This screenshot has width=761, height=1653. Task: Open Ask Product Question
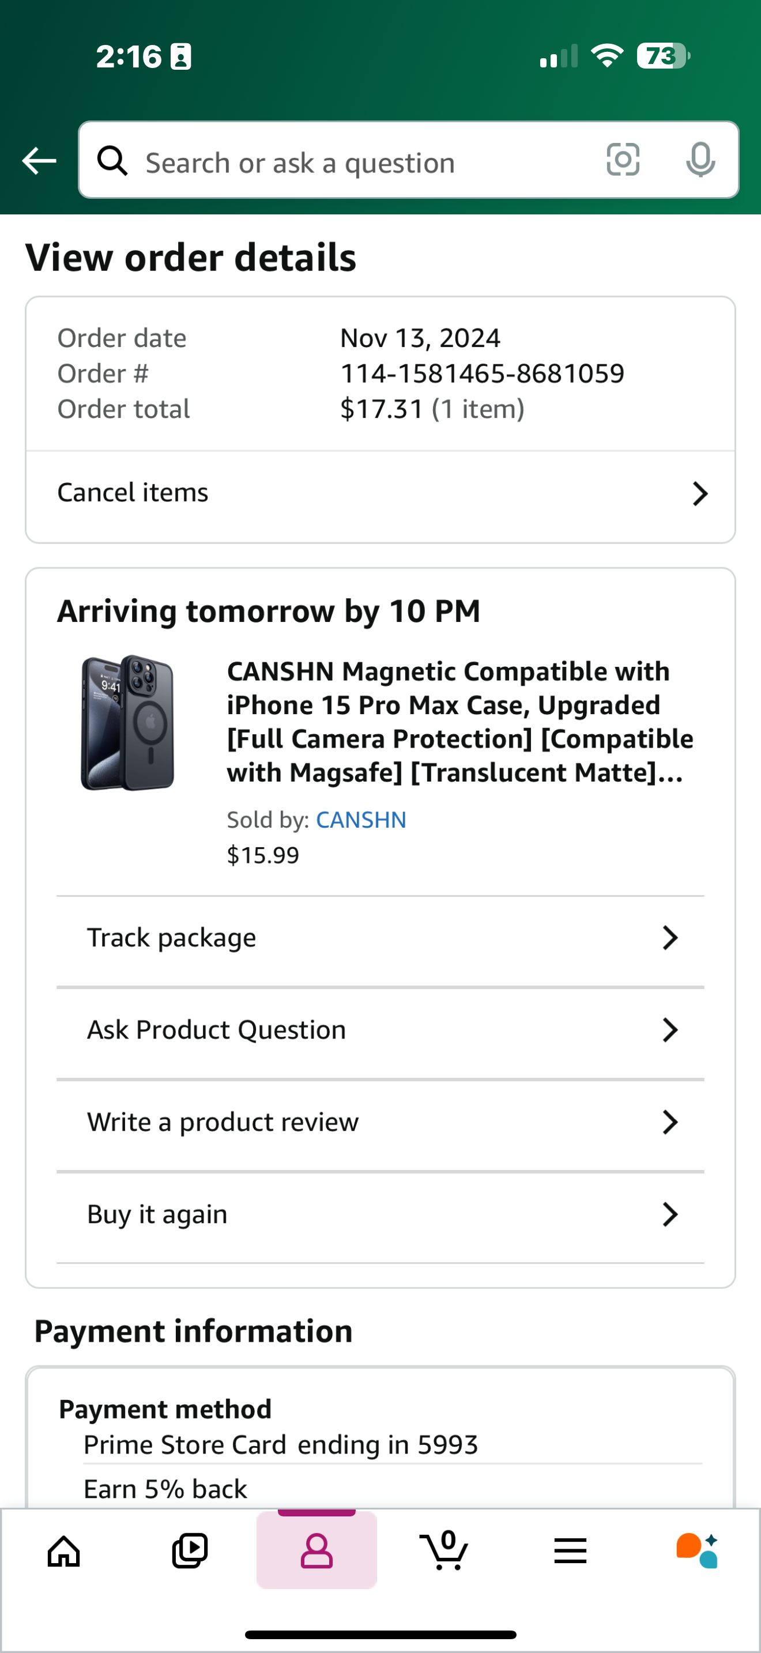click(216, 1030)
